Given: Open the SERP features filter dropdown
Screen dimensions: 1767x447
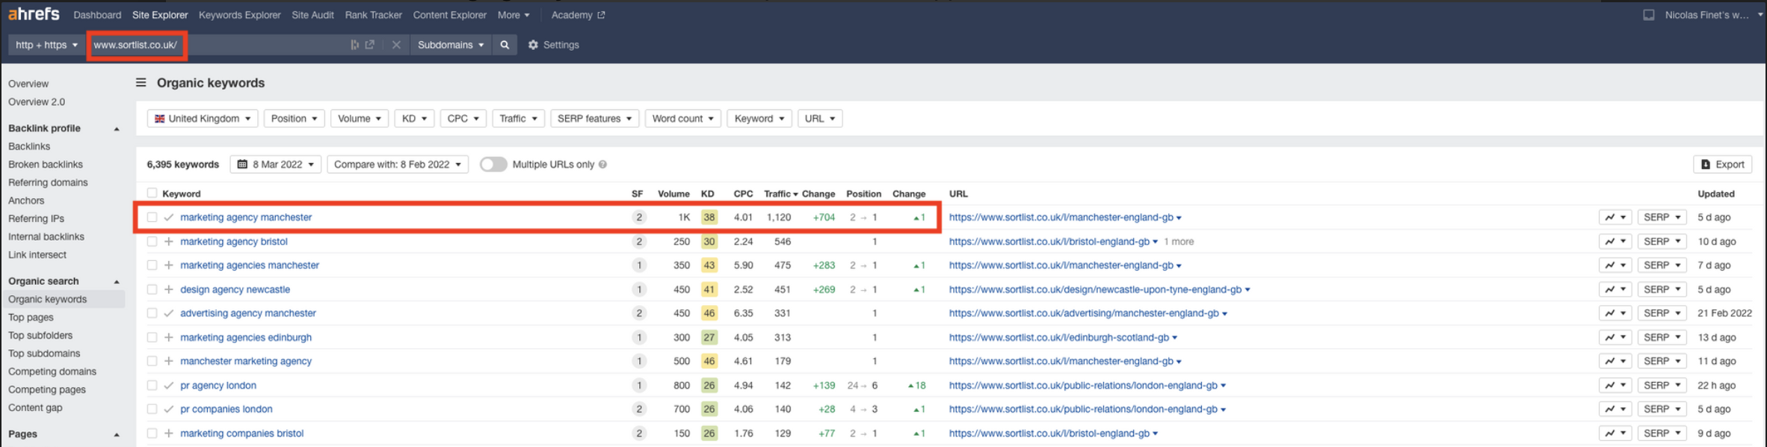Looking at the screenshot, I should point(594,118).
